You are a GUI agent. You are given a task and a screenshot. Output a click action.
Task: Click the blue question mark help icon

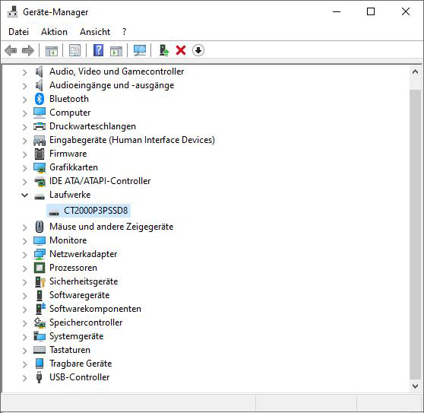pyautogui.click(x=99, y=50)
